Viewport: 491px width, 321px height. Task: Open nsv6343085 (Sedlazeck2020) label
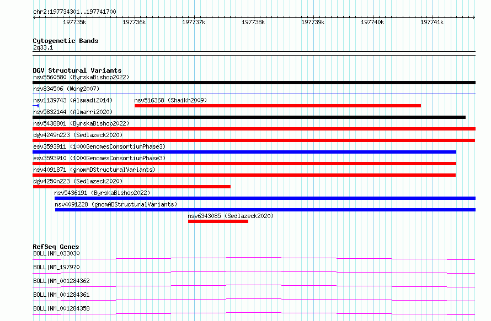(x=231, y=216)
